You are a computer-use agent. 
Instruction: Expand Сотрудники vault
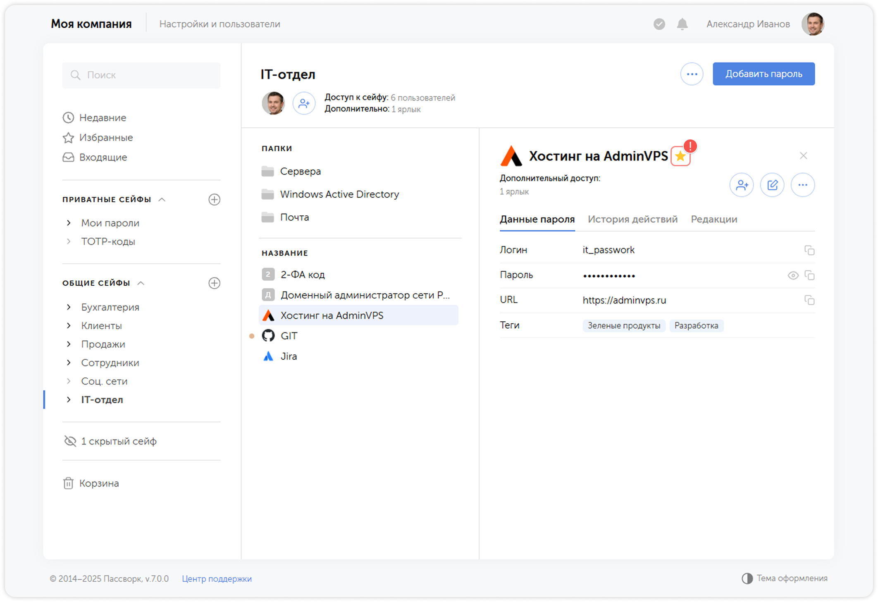point(69,363)
